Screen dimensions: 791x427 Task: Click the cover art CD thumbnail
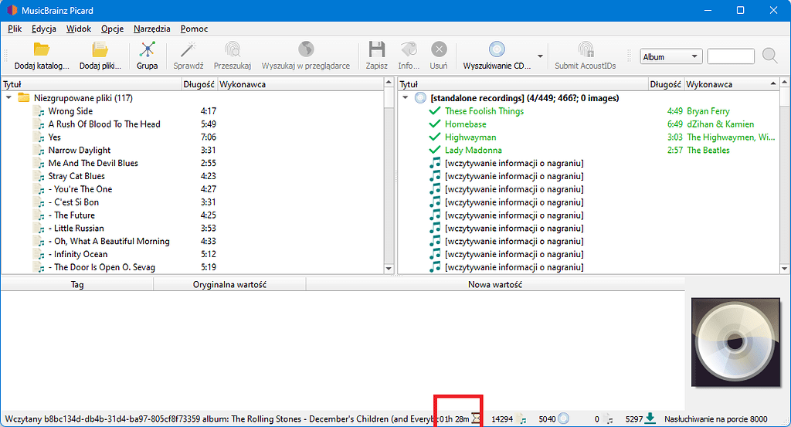pos(735,342)
